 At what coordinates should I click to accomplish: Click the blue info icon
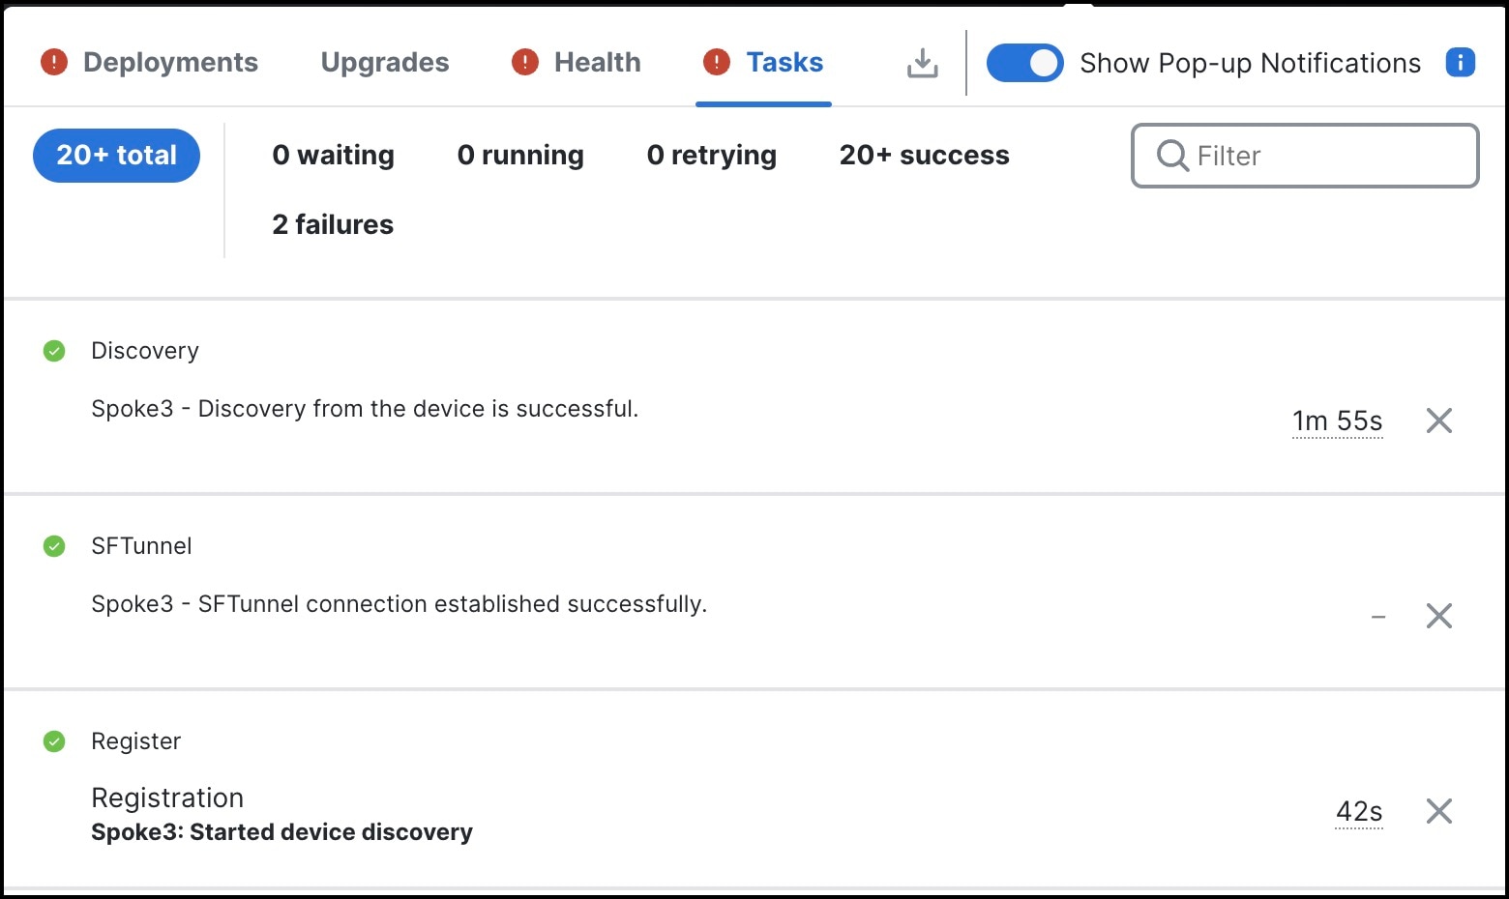tap(1460, 62)
